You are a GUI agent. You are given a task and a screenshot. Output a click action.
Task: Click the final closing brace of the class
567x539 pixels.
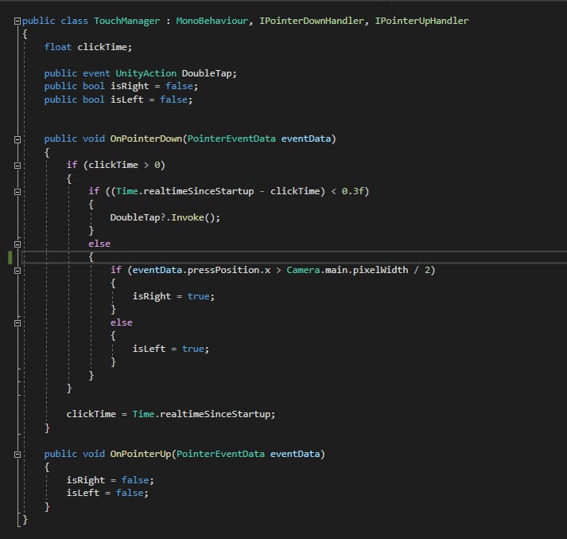pyautogui.click(x=25, y=520)
